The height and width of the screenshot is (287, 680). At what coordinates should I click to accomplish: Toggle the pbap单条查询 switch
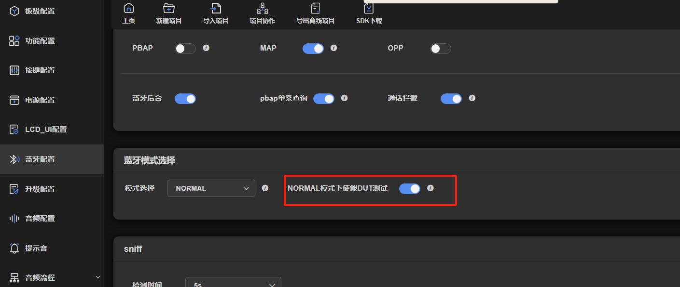324,99
